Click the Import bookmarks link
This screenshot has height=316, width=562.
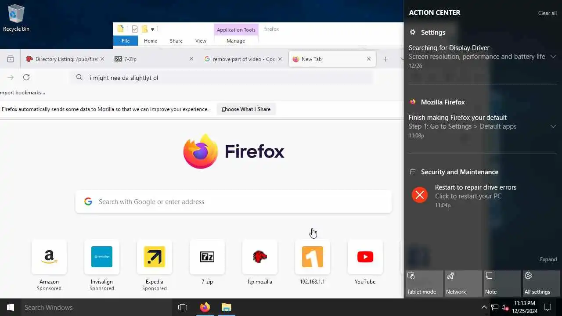22,93
